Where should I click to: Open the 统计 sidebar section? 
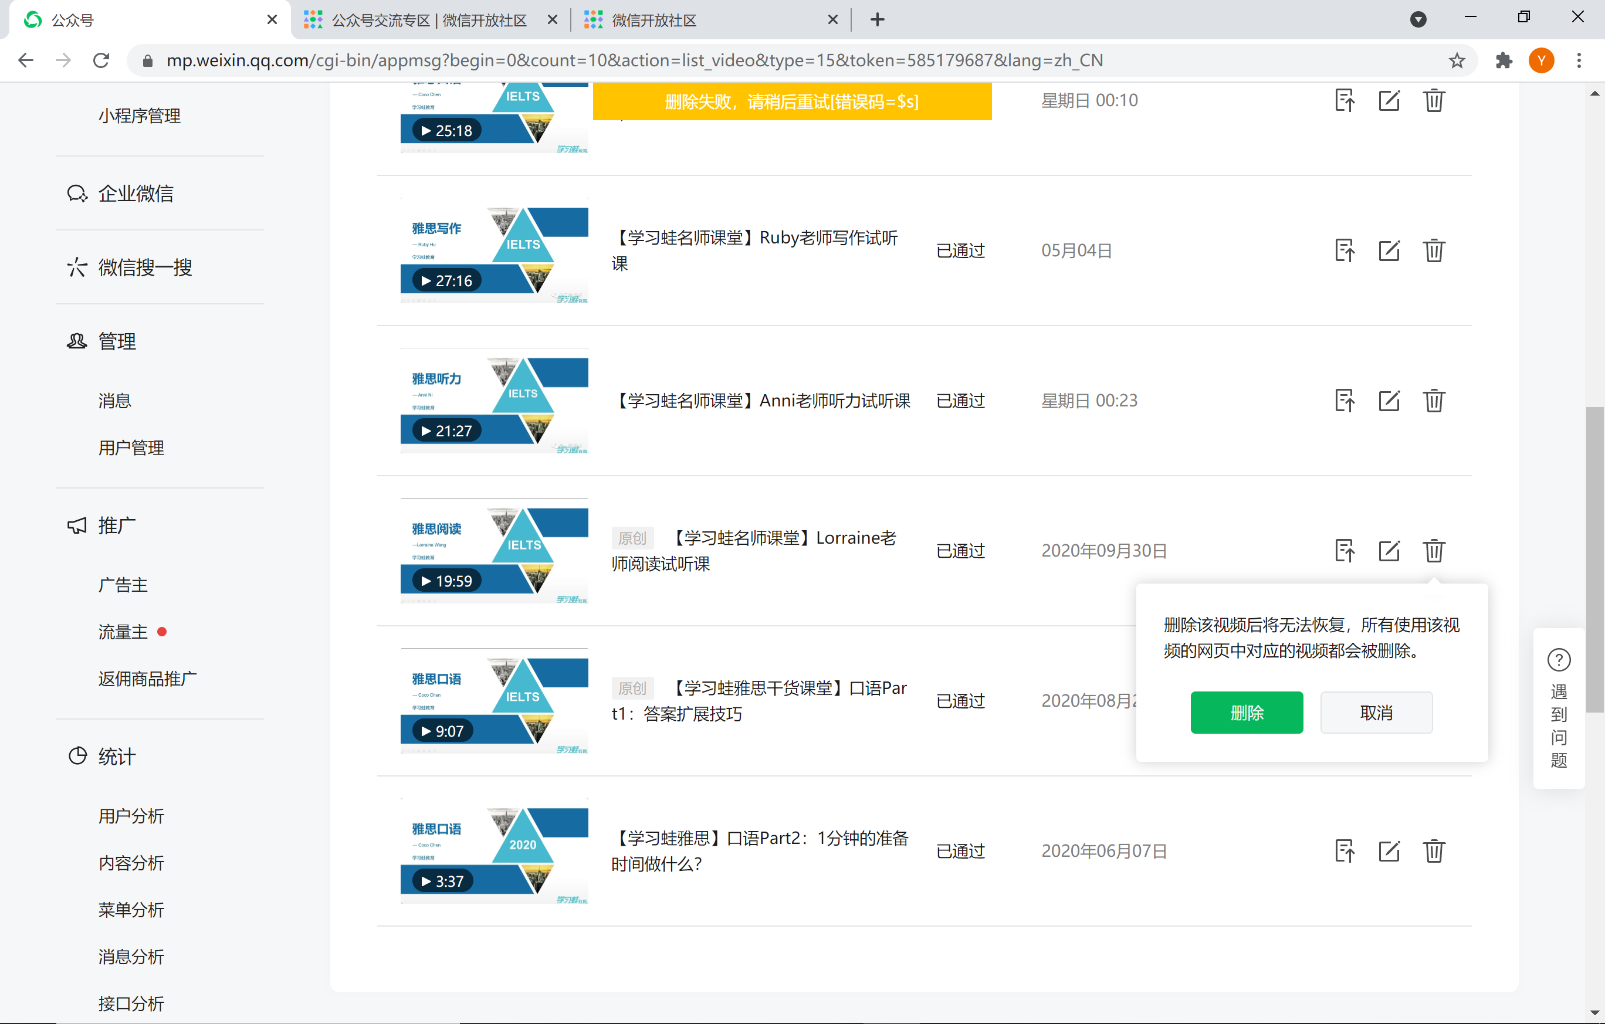click(x=117, y=756)
